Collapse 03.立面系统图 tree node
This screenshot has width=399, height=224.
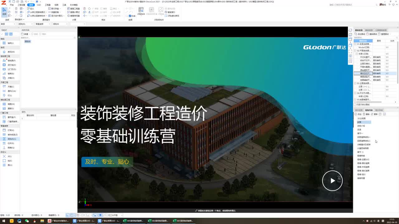[x=355, y=83]
